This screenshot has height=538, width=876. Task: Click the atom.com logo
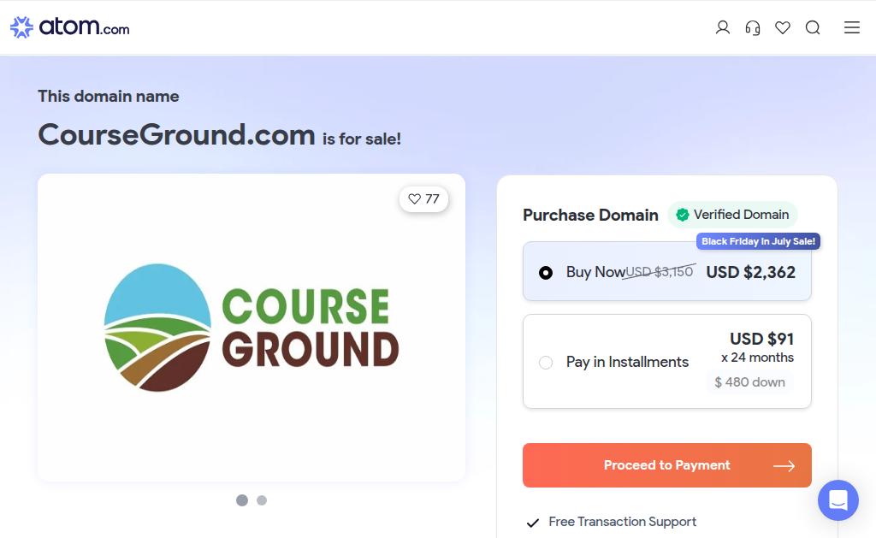70,27
